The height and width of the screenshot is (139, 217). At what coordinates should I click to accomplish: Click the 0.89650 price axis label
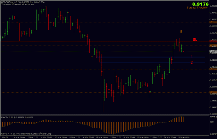pos(214,100)
